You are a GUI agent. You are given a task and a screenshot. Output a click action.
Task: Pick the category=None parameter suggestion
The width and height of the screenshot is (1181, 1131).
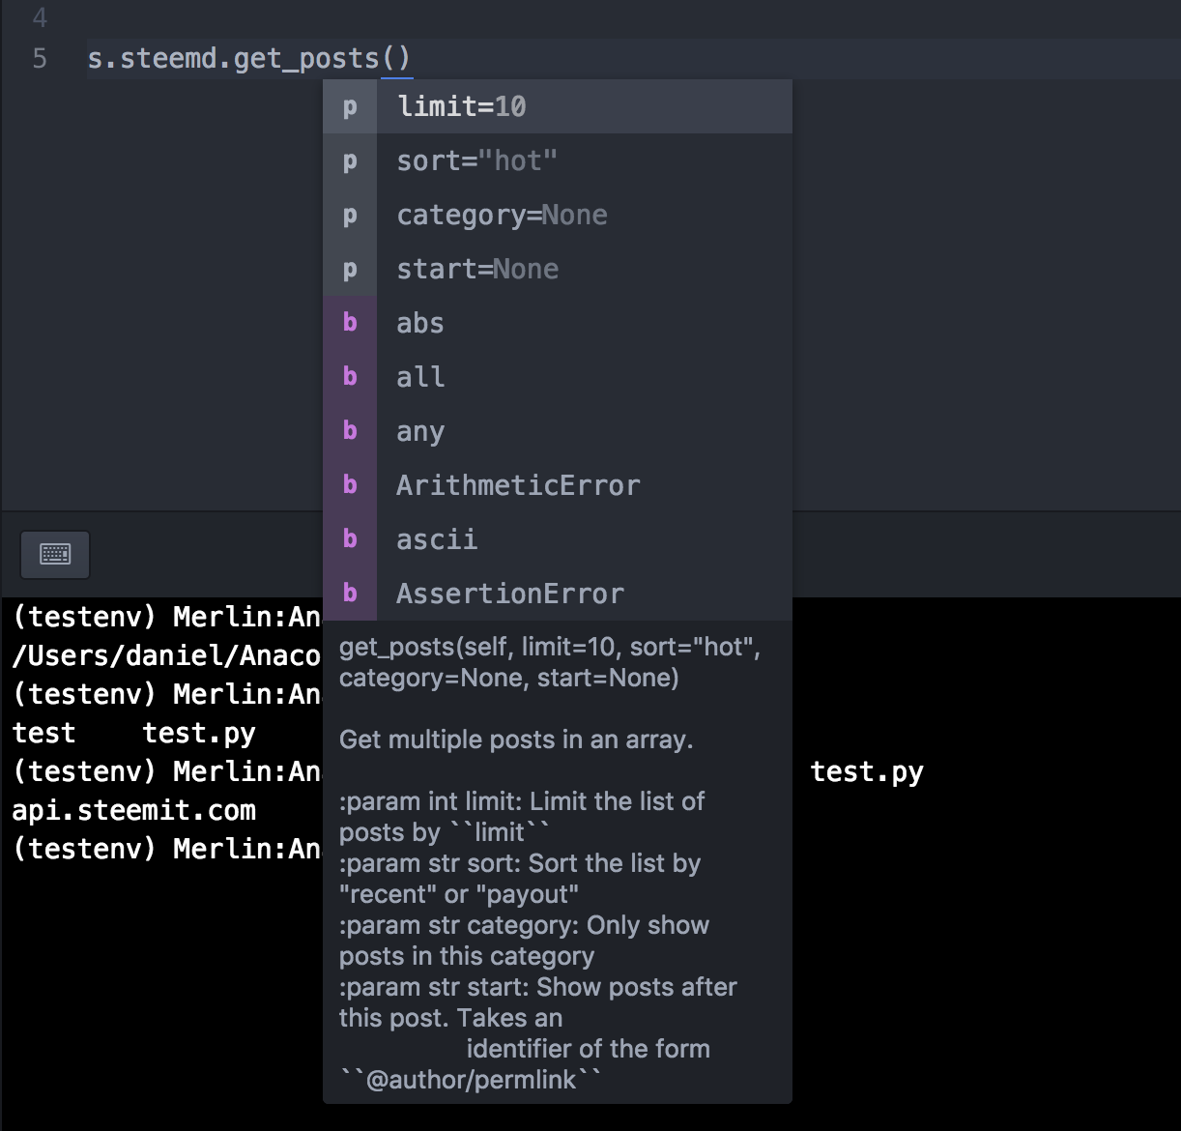(558, 215)
